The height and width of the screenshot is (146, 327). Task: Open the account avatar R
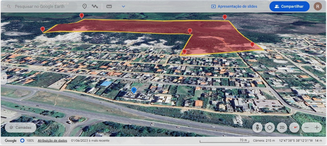(x=318, y=6)
